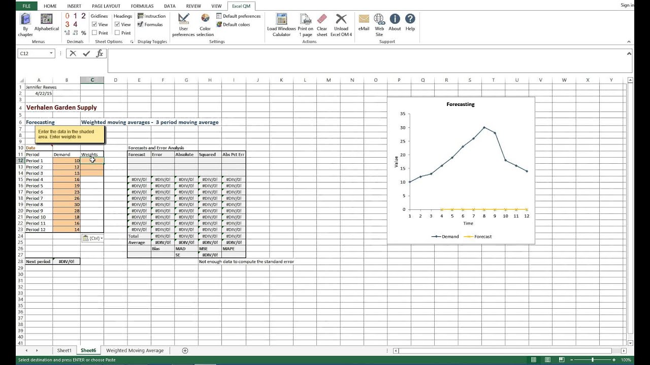The width and height of the screenshot is (650, 365).
Task: Expand the formula bar
Action: pyautogui.click(x=629, y=53)
